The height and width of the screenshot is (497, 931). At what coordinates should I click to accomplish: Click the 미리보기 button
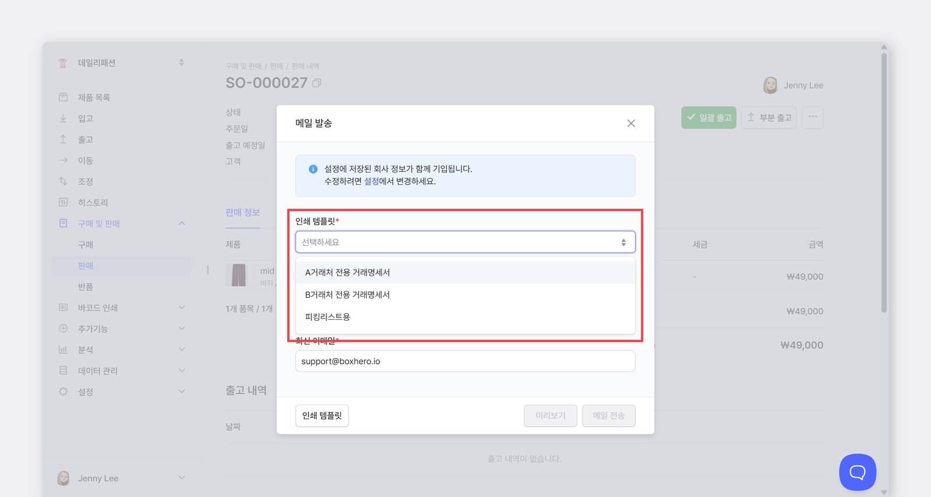pyautogui.click(x=550, y=416)
